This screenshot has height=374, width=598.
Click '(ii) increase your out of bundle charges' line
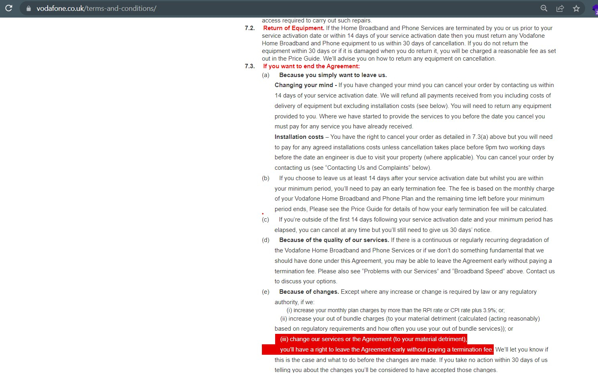coord(410,319)
